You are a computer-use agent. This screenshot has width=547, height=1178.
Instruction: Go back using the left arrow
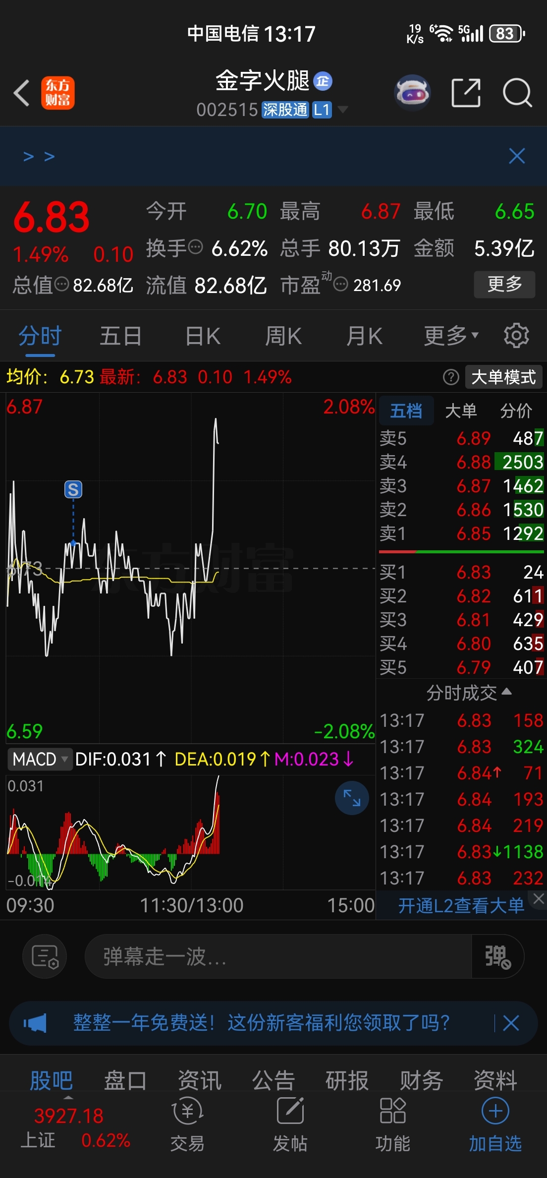coord(22,93)
